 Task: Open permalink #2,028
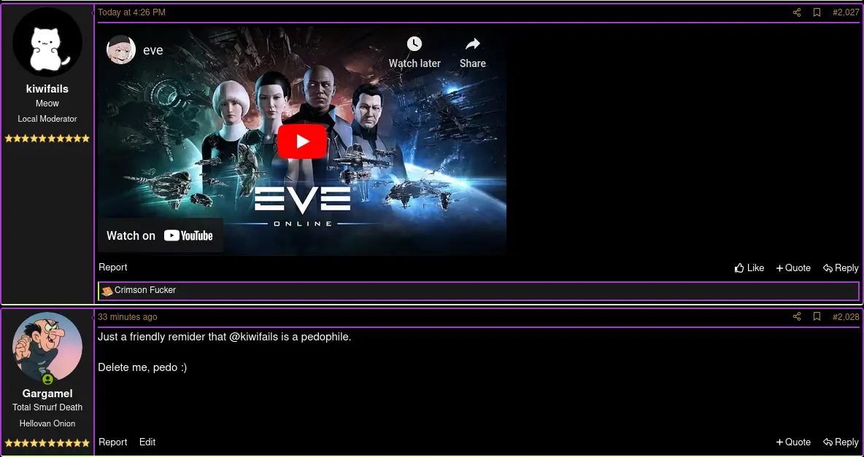click(846, 317)
